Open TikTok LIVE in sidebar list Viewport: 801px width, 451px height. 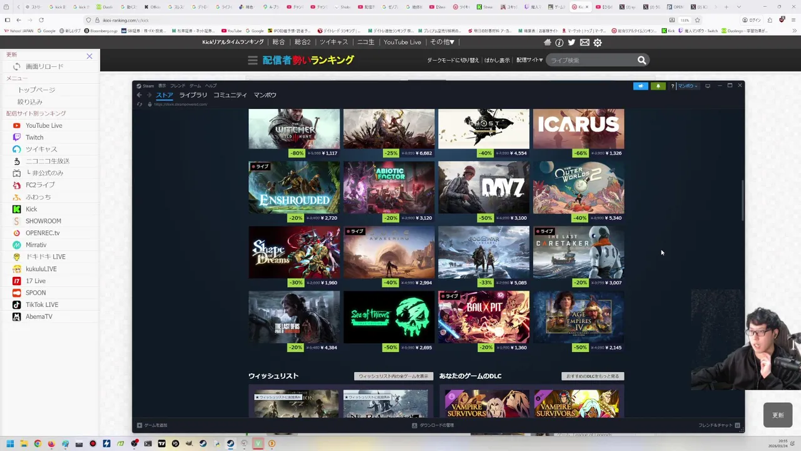(x=42, y=304)
